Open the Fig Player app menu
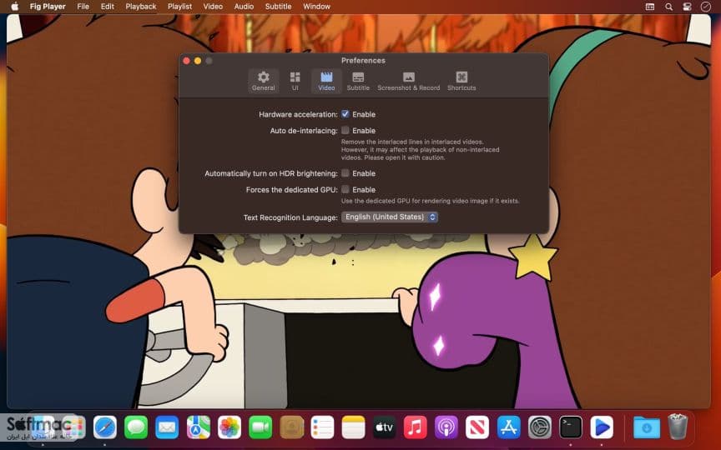721x450 pixels. click(x=48, y=7)
